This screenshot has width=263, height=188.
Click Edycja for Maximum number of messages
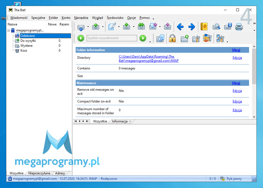click(237, 110)
